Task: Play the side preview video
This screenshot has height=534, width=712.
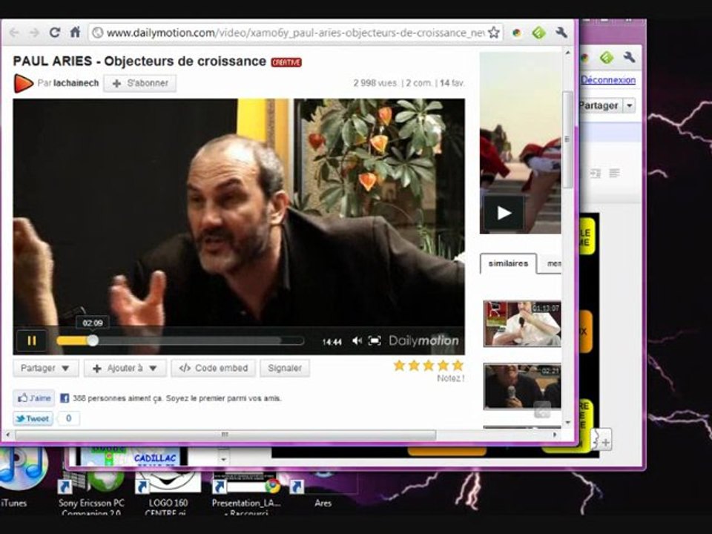Action: pos(504,213)
